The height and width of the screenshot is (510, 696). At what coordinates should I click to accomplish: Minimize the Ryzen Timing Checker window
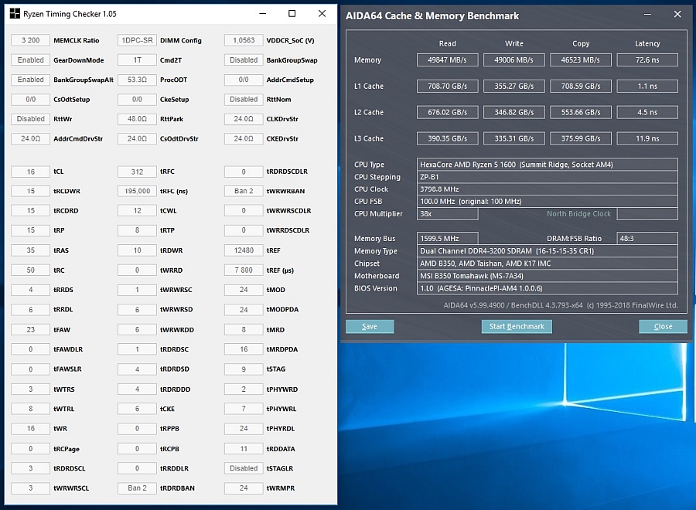pos(263,14)
